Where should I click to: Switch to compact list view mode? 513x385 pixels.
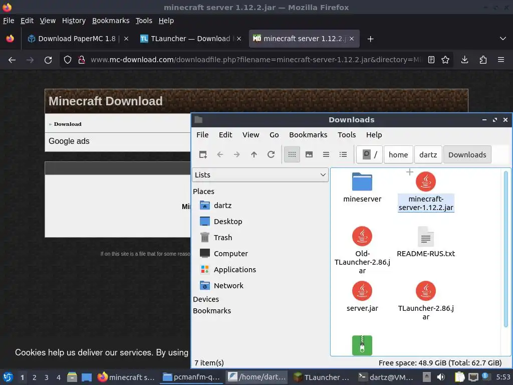pyautogui.click(x=326, y=154)
